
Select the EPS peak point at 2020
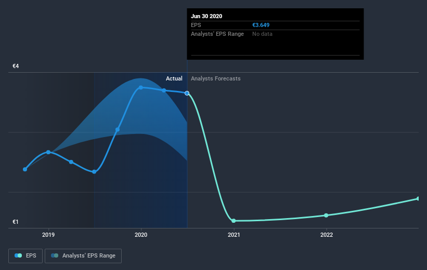[141, 88]
